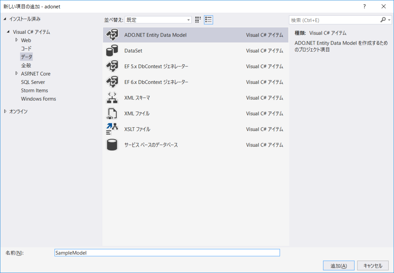Screen dimensions: 394x273
Task: Click the DataSet database icon
Action: (112, 50)
